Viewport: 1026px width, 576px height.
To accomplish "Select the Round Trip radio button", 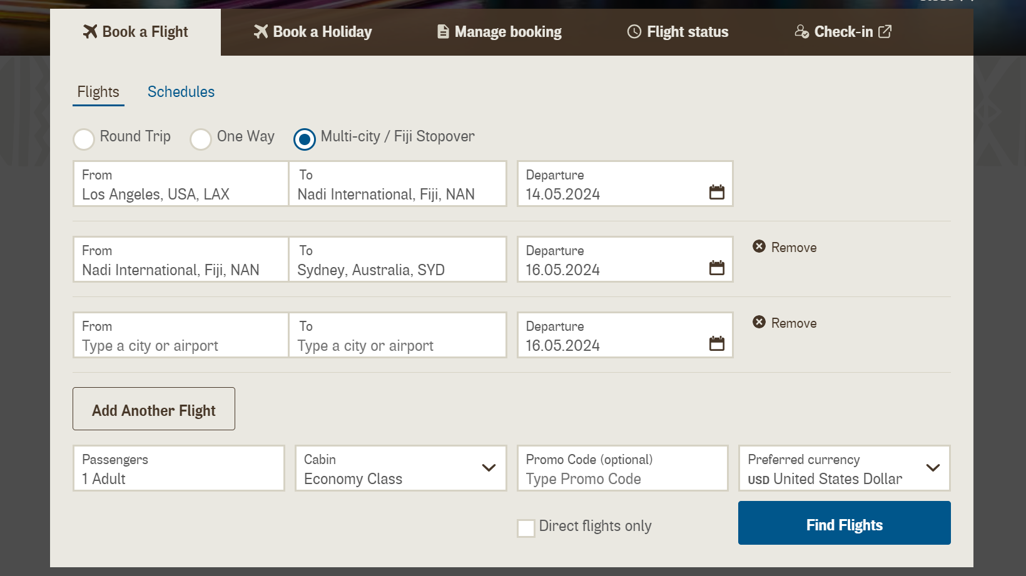I will pos(84,139).
